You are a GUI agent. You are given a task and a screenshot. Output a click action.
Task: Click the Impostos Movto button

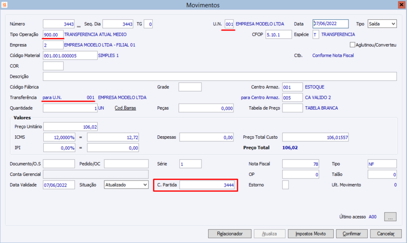(310, 234)
